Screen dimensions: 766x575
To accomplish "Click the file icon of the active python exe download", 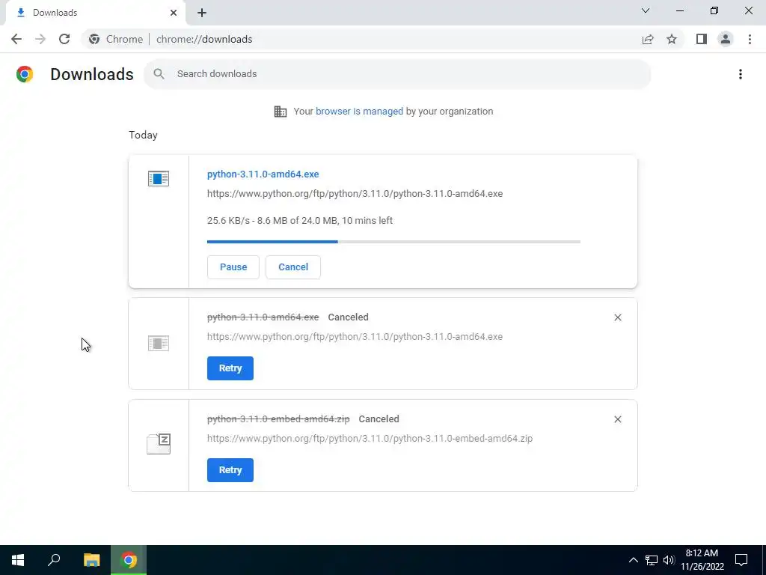I will coord(159,178).
